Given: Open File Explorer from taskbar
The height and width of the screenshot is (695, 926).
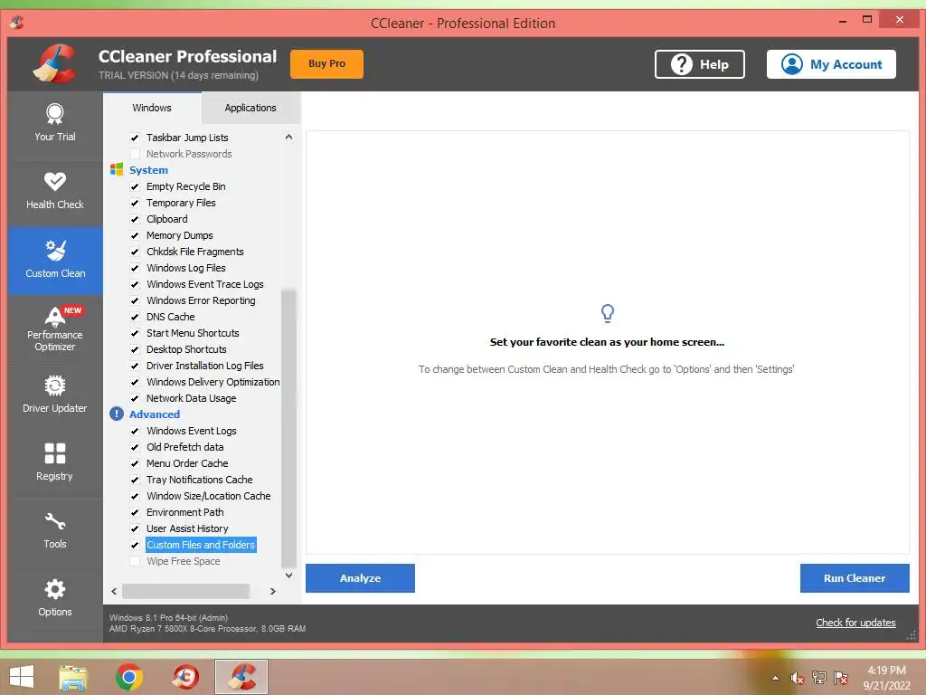Looking at the screenshot, I should coord(73,677).
